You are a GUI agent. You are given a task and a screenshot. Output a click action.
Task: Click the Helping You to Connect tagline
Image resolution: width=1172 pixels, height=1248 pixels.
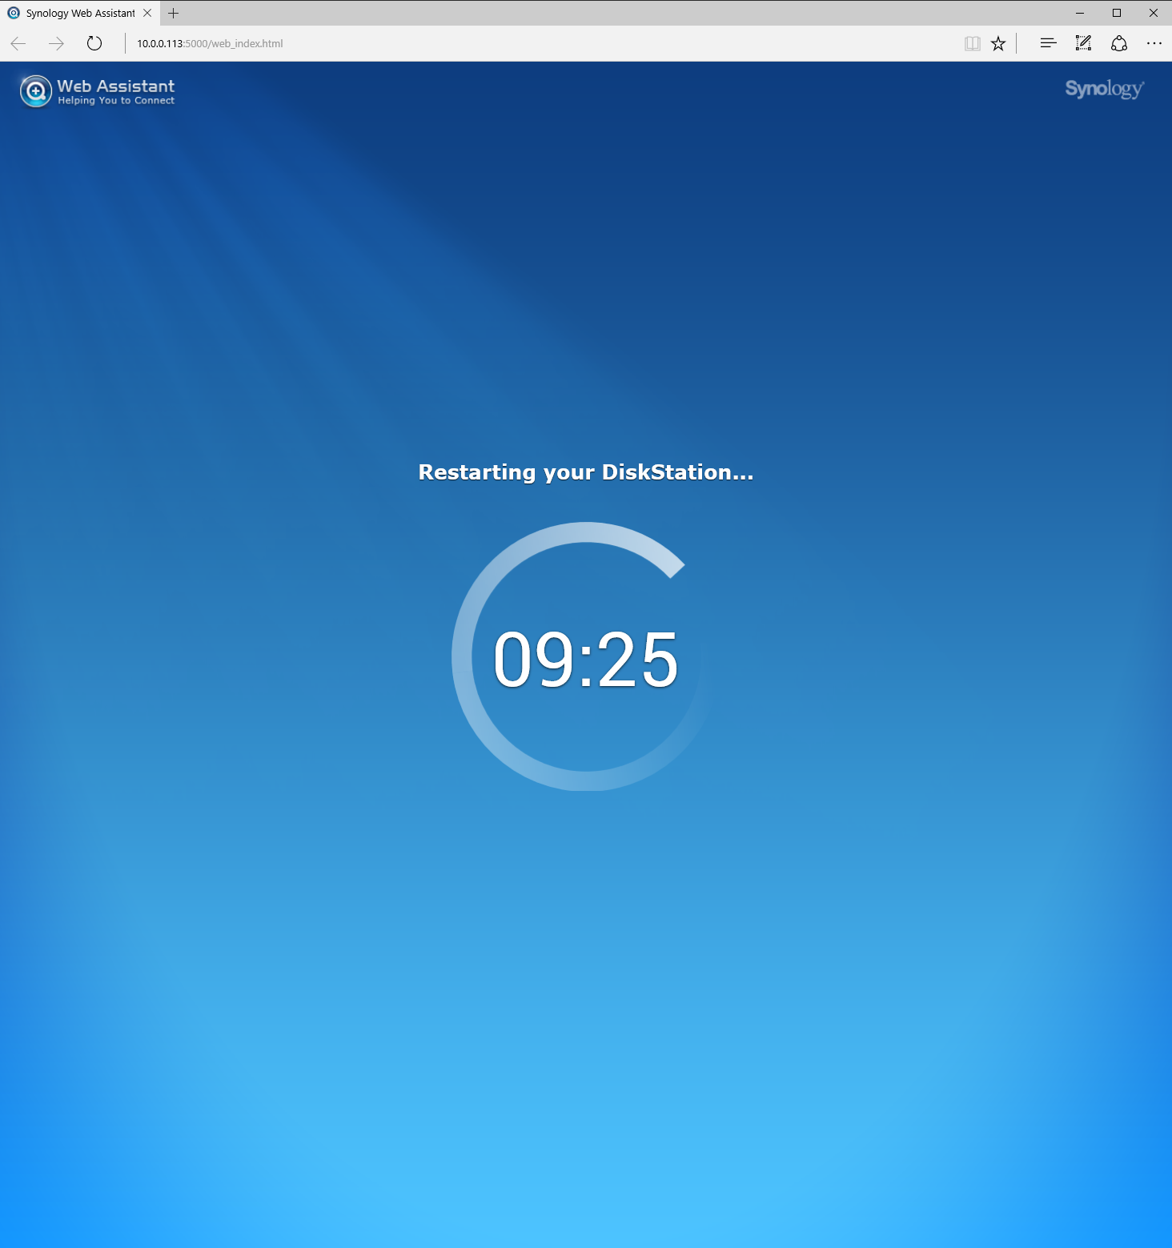coord(116,101)
